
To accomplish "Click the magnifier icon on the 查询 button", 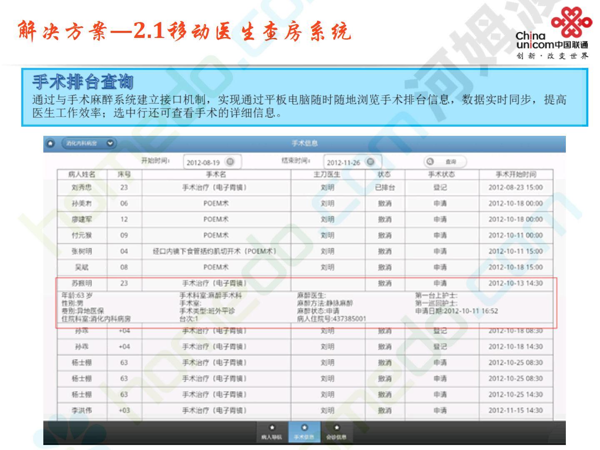I will (431, 162).
